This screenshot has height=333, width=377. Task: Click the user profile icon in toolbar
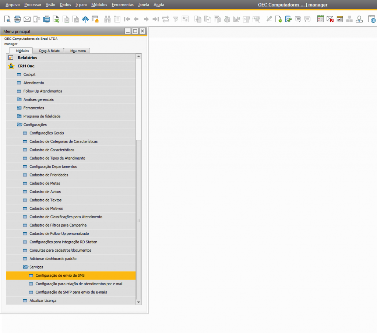(x=359, y=19)
